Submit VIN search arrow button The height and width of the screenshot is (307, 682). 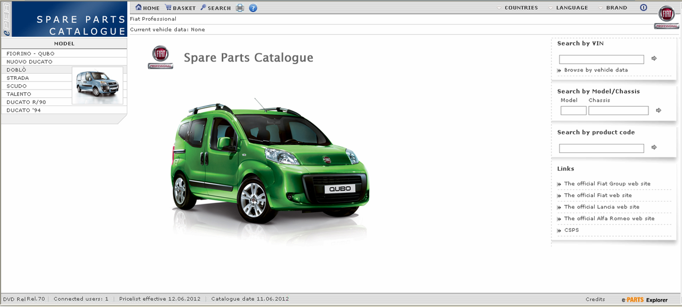(654, 59)
